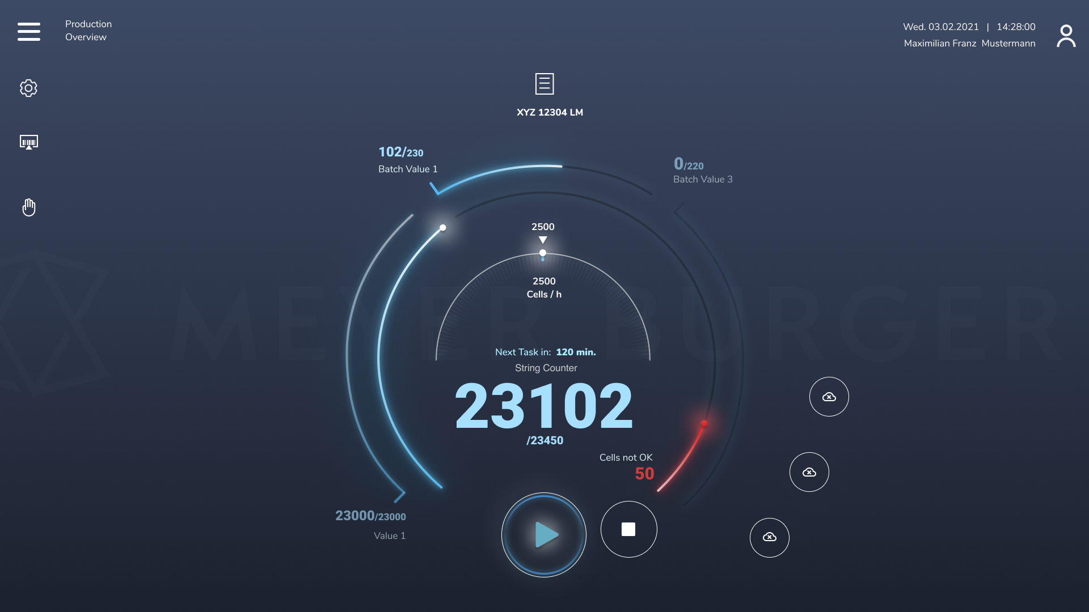The width and height of the screenshot is (1089, 612).
Task: Click the red Cells not OK arc endpoint
Action: click(704, 423)
